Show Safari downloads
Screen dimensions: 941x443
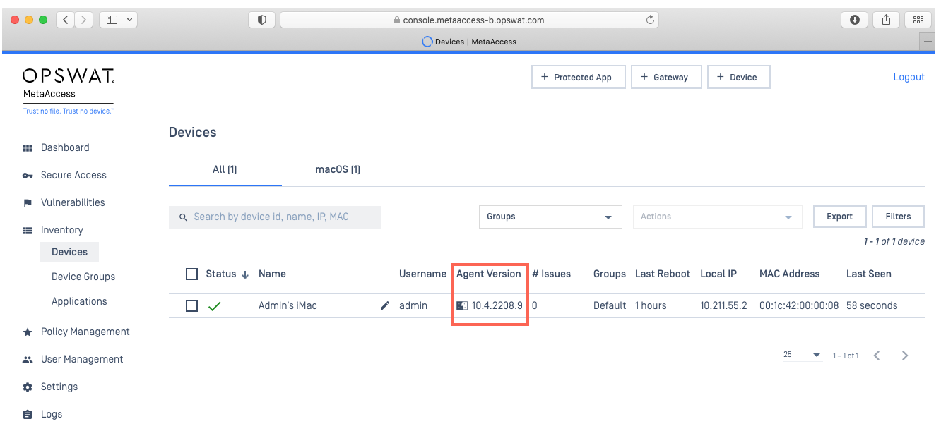point(854,20)
